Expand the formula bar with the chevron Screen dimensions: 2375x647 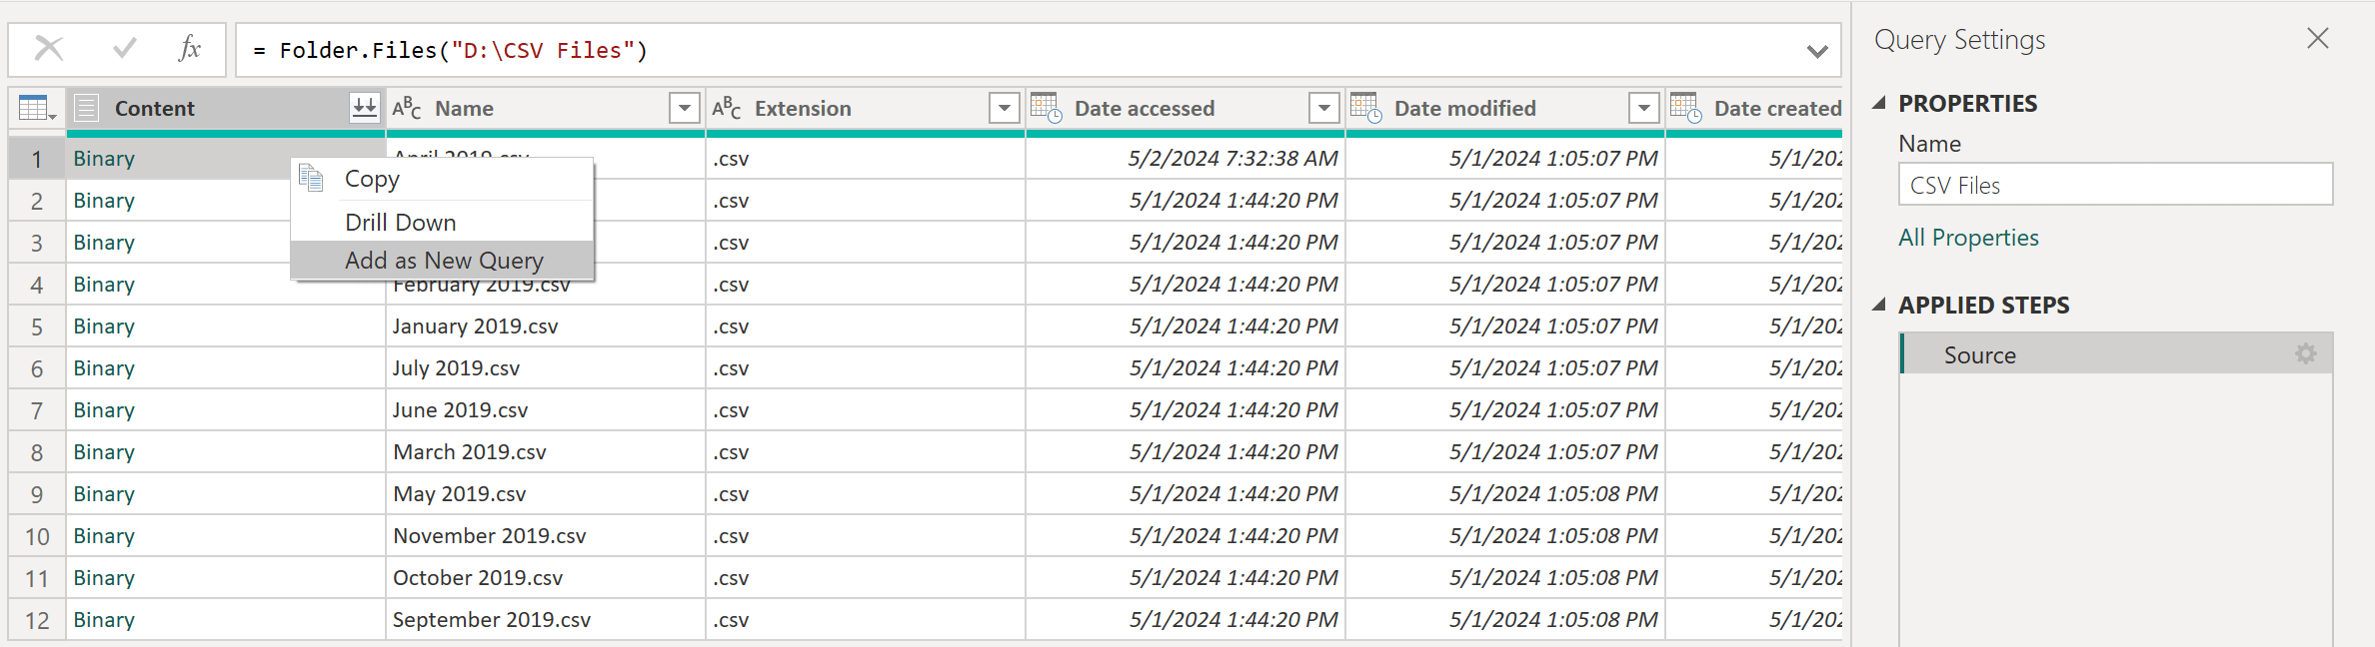1817,51
